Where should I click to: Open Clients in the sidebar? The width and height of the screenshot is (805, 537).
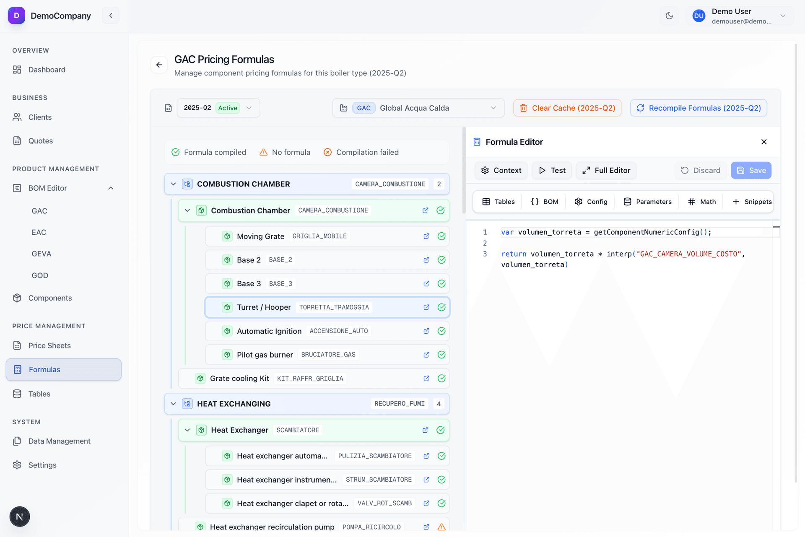pyautogui.click(x=64, y=117)
